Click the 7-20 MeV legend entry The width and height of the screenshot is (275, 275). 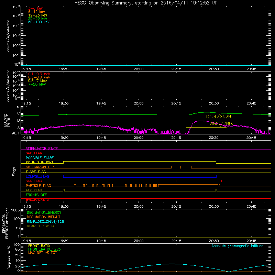37,84
